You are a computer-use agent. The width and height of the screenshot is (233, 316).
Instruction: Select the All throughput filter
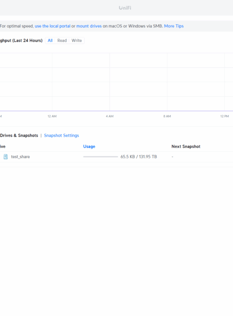[50, 40]
